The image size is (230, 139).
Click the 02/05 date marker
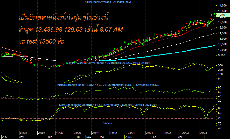(24, 133)
